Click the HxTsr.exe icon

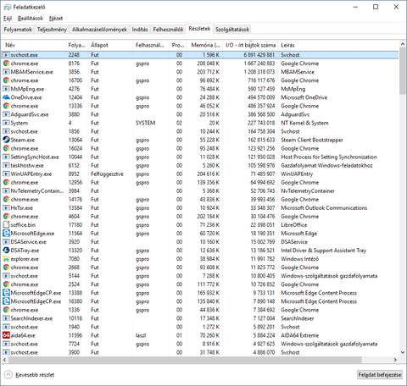coord(6,207)
